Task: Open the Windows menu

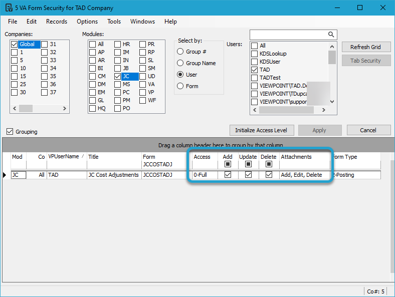Action: pyautogui.click(x=142, y=22)
